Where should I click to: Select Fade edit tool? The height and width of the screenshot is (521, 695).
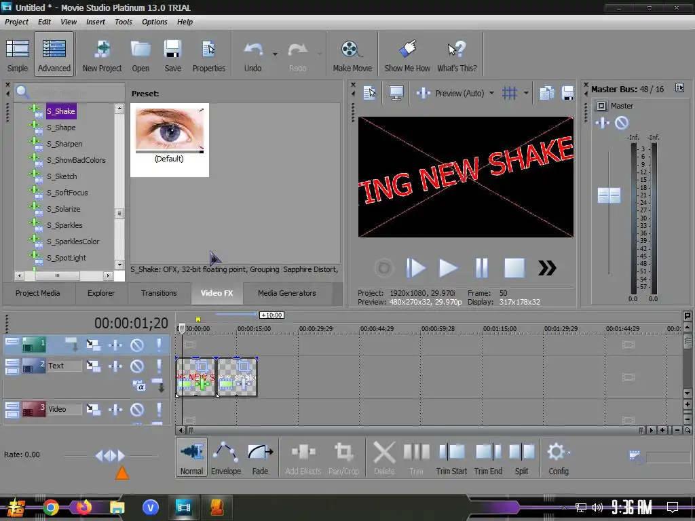[260, 458]
